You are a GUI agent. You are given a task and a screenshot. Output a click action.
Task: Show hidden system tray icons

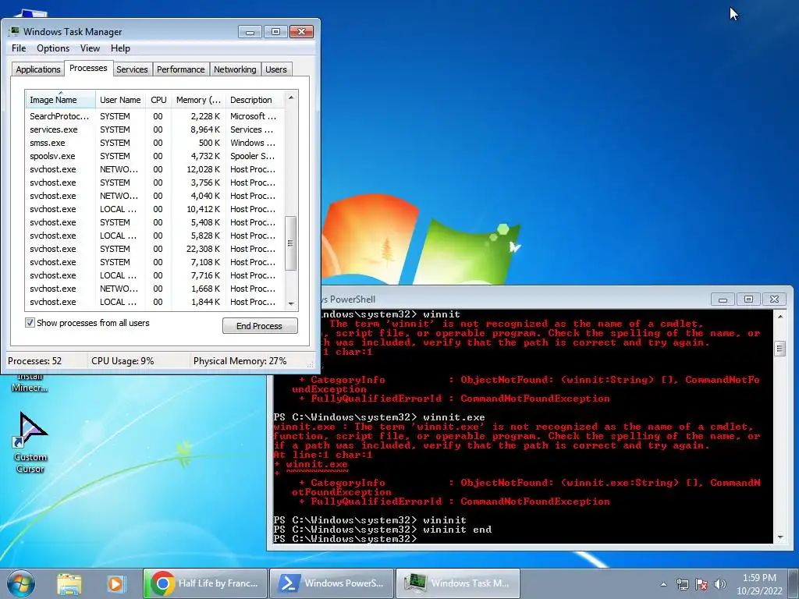tap(663, 584)
